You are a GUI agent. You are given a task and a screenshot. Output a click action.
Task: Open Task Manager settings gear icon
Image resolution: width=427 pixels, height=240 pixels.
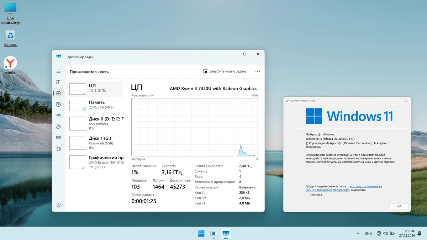(58, 205)
